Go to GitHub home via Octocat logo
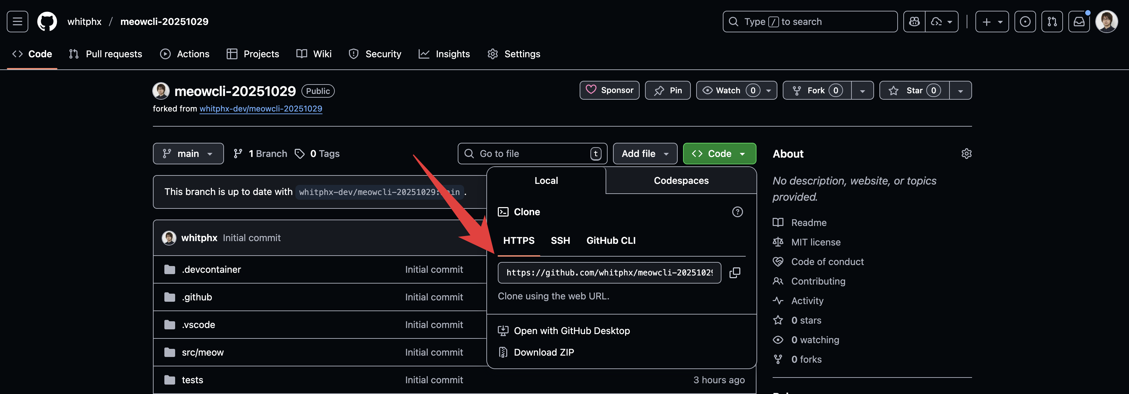The width and height of the screenshot is (1129, 394). pyautogui.click(x=47, y=22)
